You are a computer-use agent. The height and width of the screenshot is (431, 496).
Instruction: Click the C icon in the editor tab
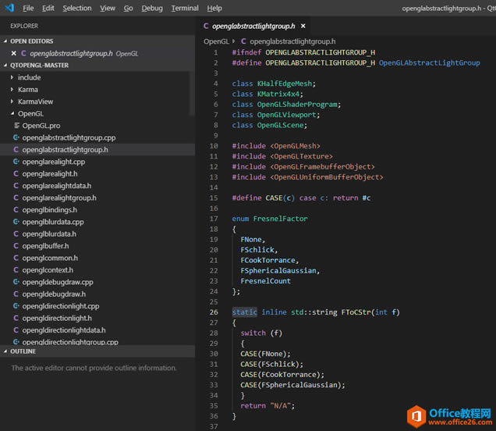coord(206,26)
